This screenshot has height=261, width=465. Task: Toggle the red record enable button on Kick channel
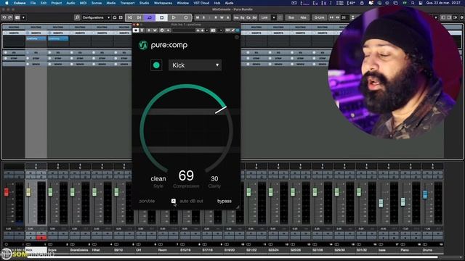coord(41,238)
